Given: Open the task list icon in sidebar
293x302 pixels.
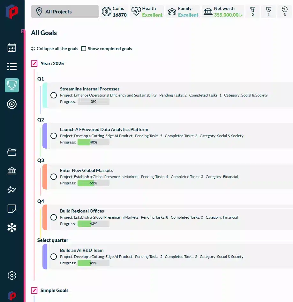Looking at the screenshot, I should click(x=12, y=66).
